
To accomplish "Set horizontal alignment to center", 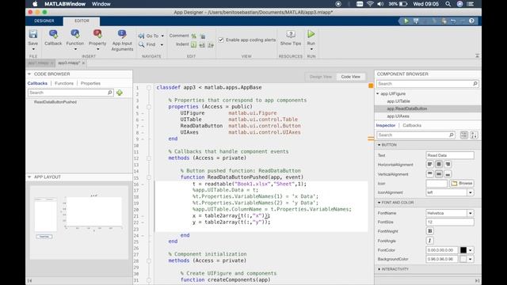I will coord(438,165).
